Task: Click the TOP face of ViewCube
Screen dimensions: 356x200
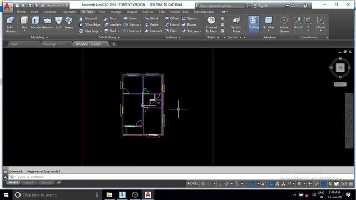Action: [340, 68]
